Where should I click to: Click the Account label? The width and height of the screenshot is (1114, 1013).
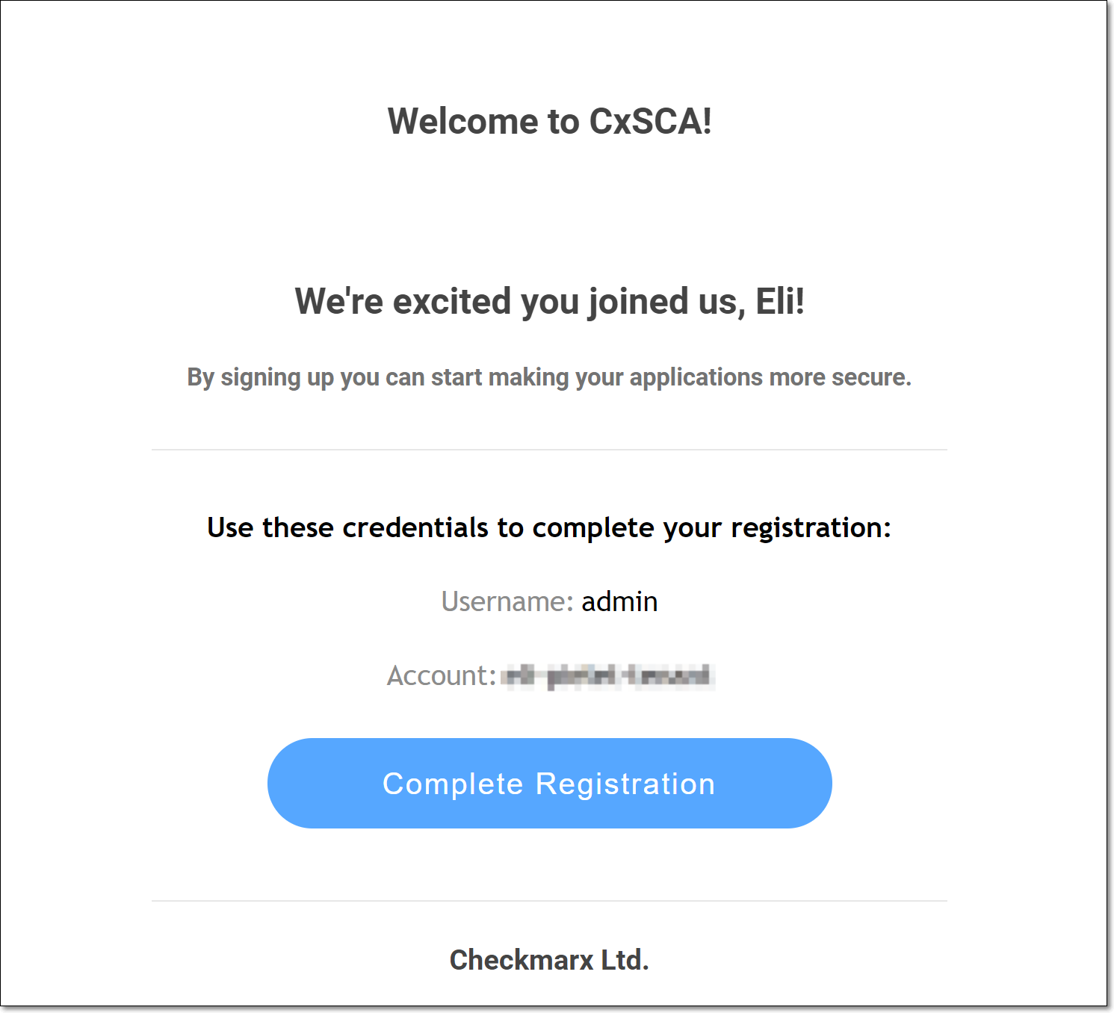click(441, 676)
